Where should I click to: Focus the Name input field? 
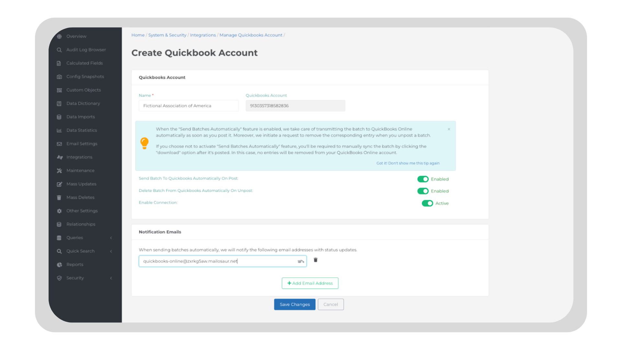pyautogui.click(x=189, y=106)
